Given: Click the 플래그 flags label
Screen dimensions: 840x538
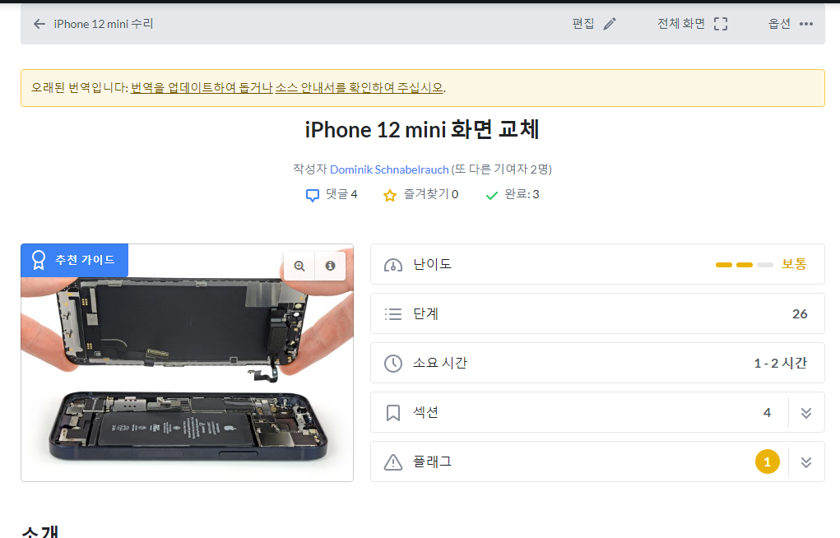Looking at the screenshot, I should click(432, 461).
